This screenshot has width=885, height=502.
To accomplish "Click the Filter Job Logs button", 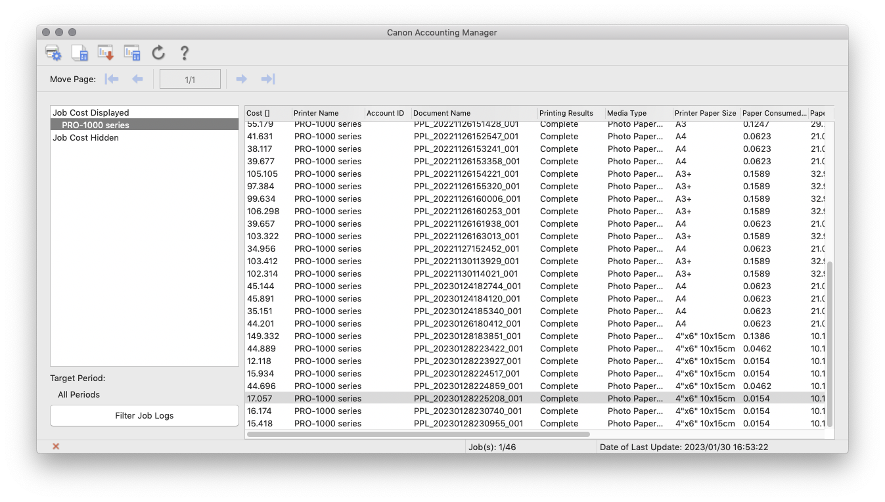I will pos(145,416).
